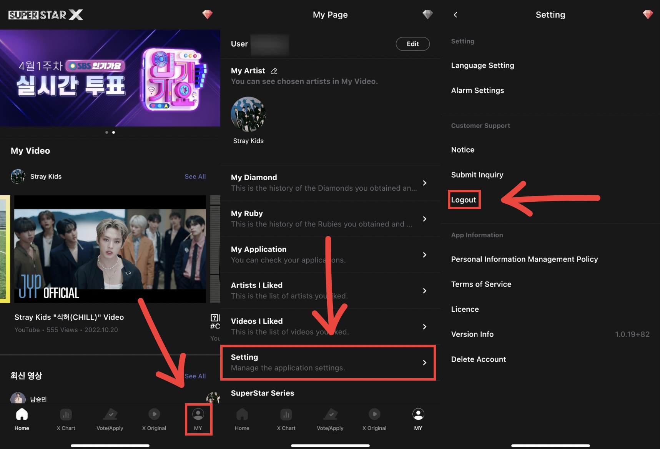
Task: Play the Stray Kids CHILL video thumbnail
Action: [110, 249]
